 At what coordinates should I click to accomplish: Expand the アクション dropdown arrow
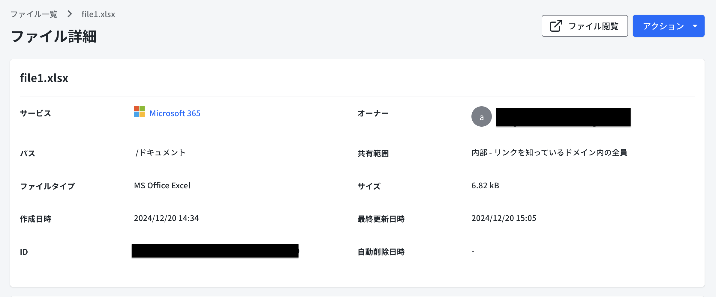point(695,26)
